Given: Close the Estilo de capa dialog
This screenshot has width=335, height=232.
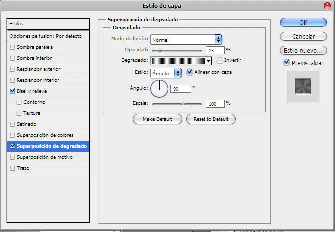Looking at the screenshot, I should (x=327, y=6).
